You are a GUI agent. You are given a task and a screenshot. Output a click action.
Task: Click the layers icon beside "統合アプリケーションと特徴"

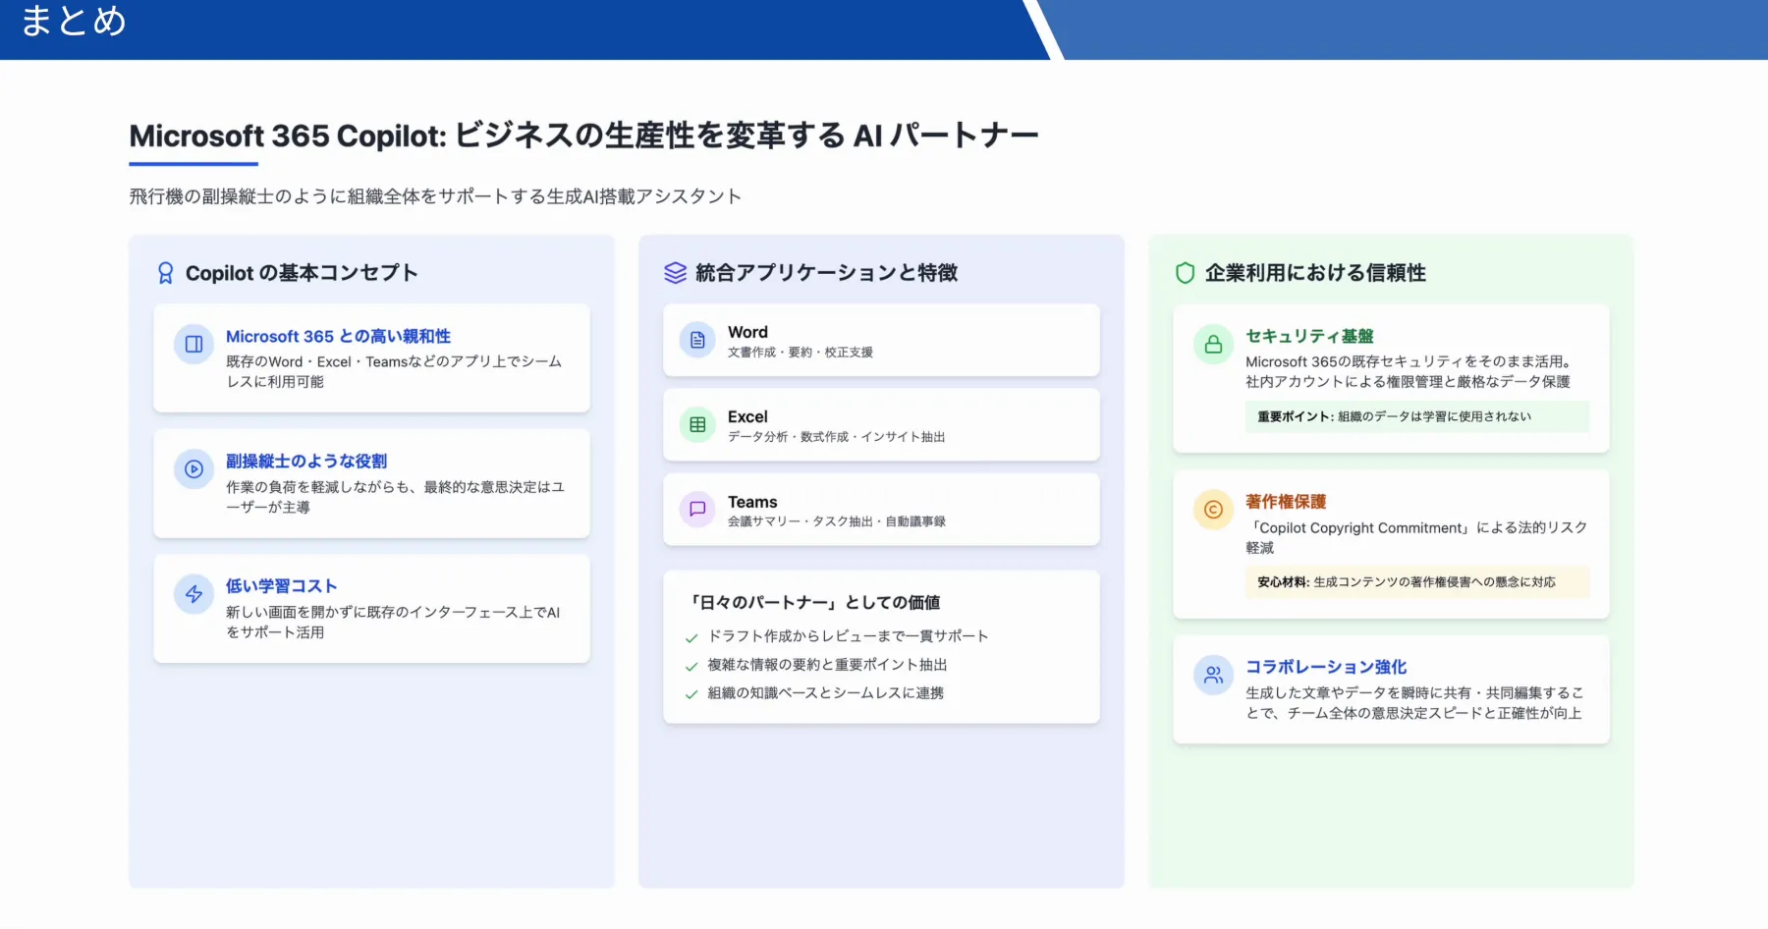[x=676, y=273]
